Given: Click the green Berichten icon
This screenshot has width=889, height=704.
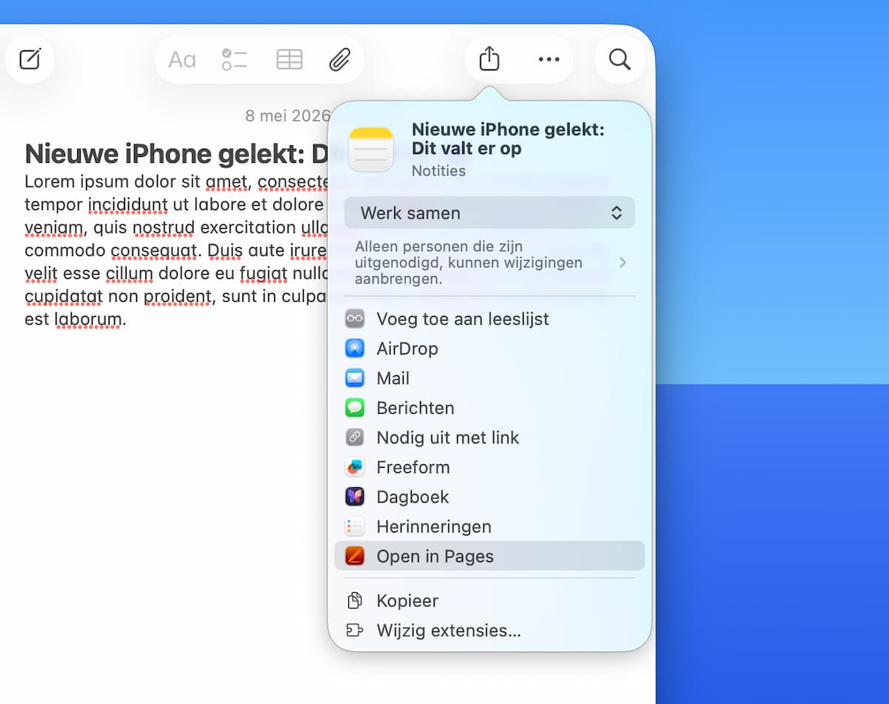Looking at the screenshot, I should (355, 408).
